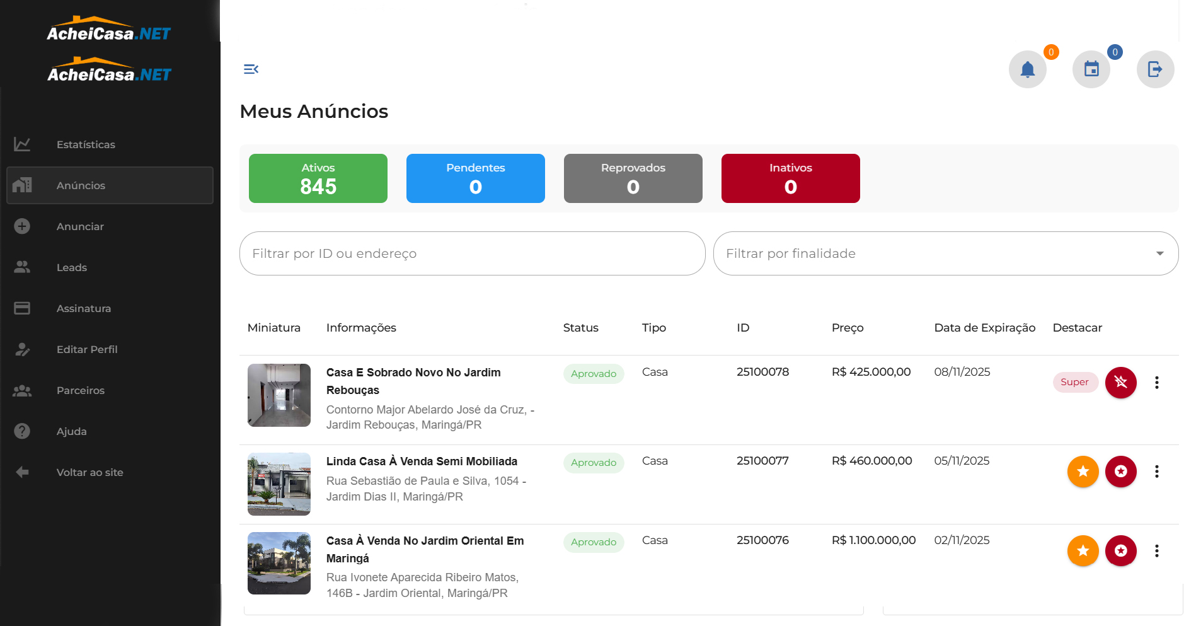Open three-dot menu for listing 25100076
Viewport: 1196px width, 626px height.
(x=1156, y=551)
